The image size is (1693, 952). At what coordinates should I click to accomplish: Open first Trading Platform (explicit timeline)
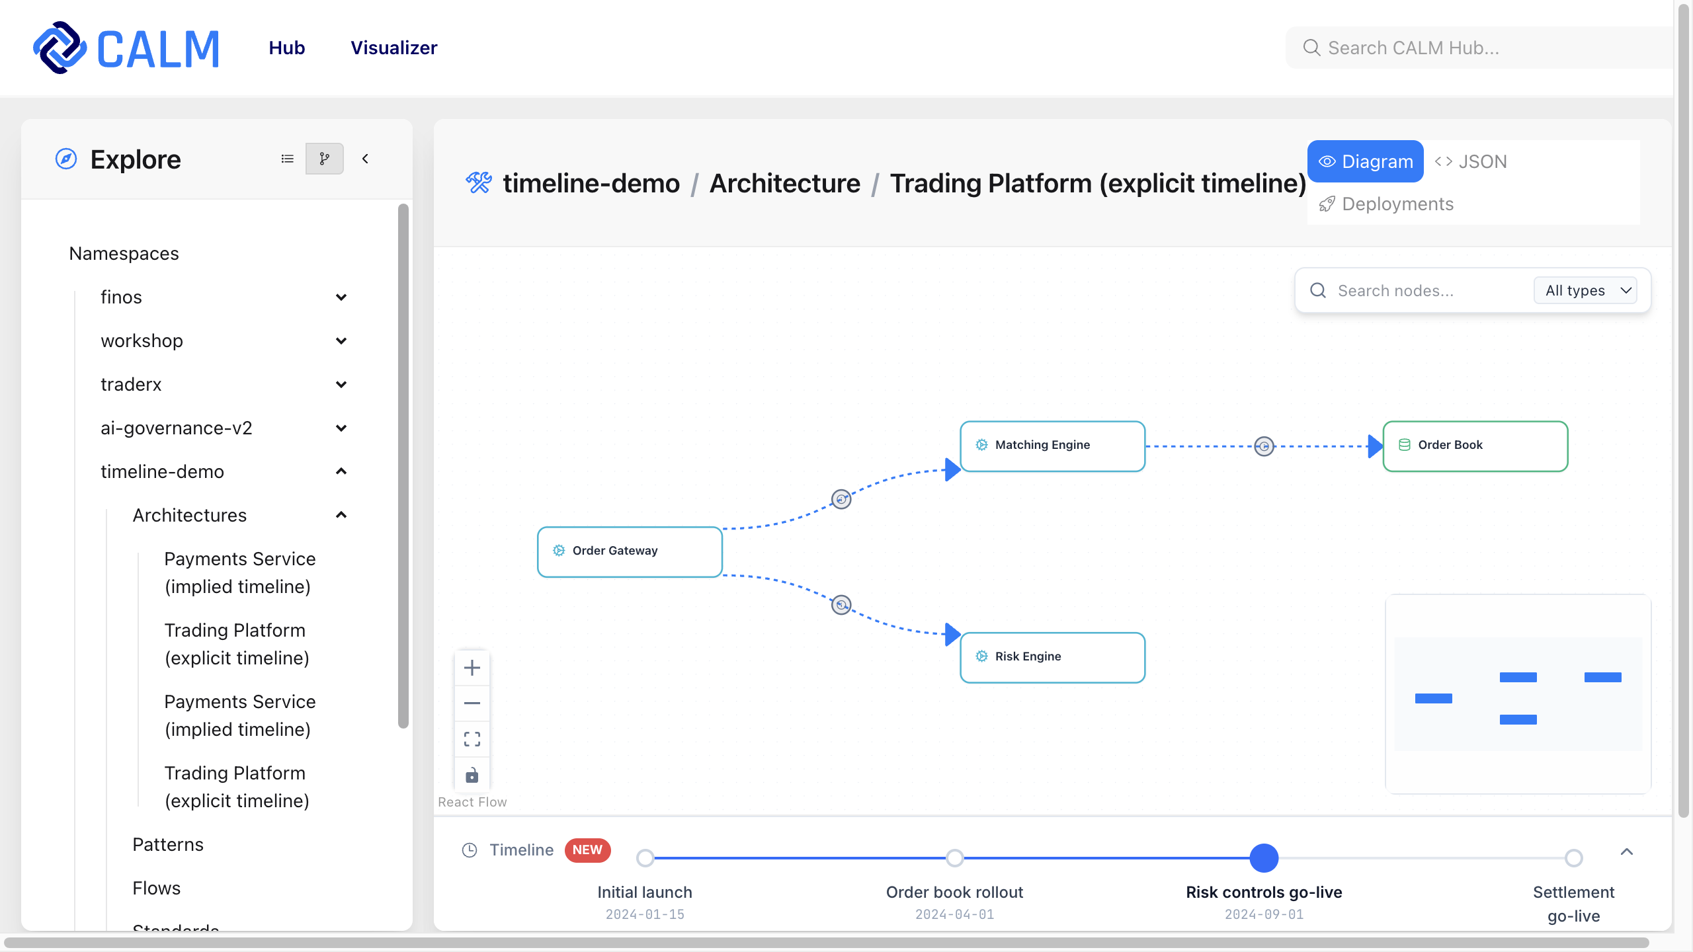tap(237, 644)
